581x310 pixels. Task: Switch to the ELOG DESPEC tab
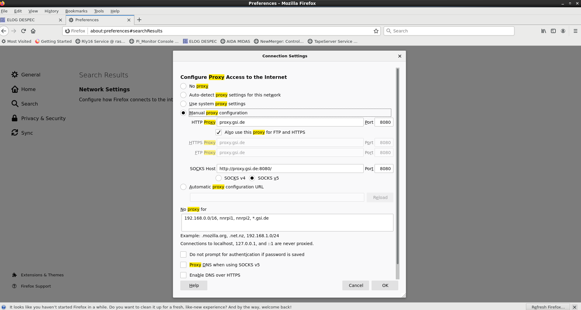tap(32, 20)
